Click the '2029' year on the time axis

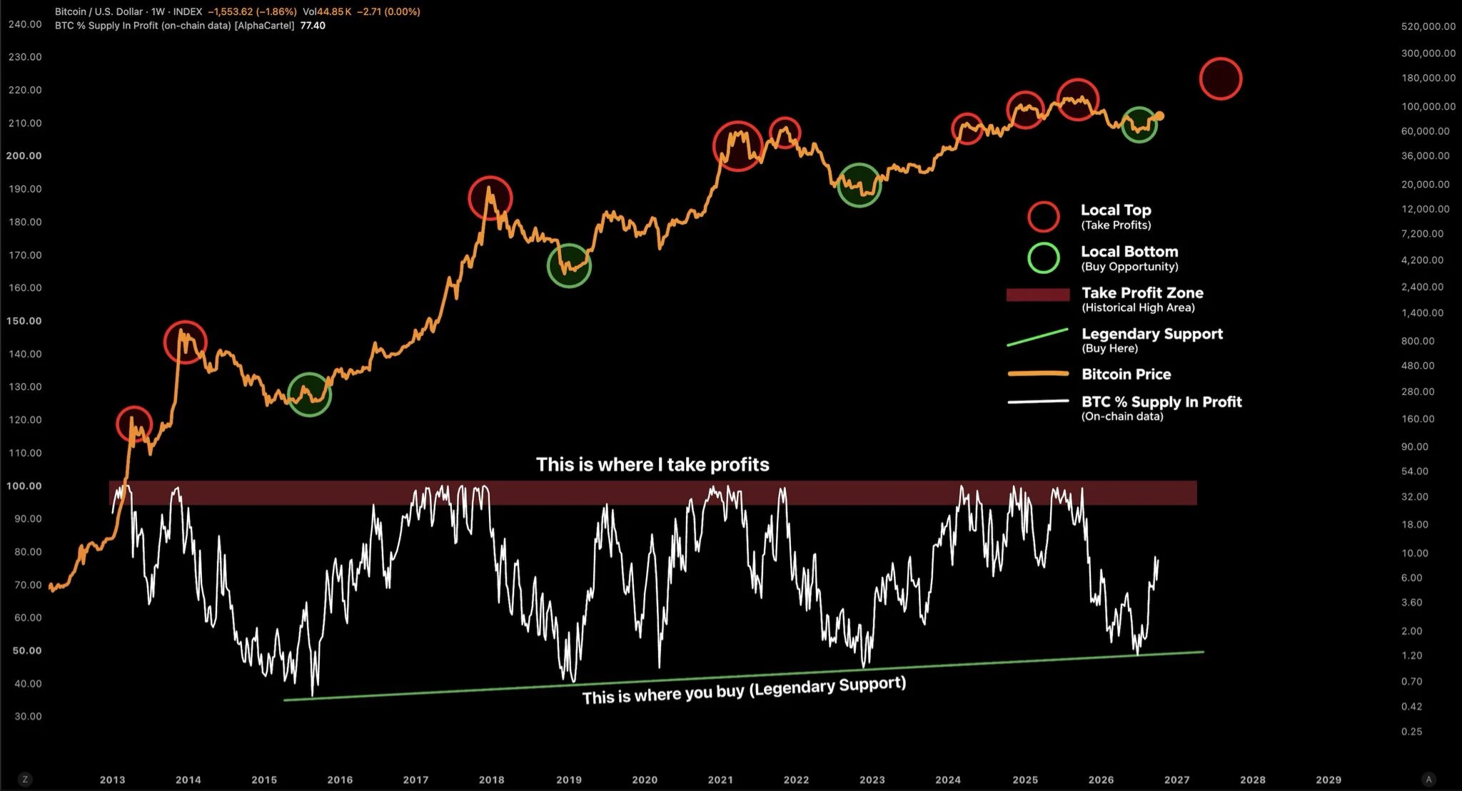1329,780
